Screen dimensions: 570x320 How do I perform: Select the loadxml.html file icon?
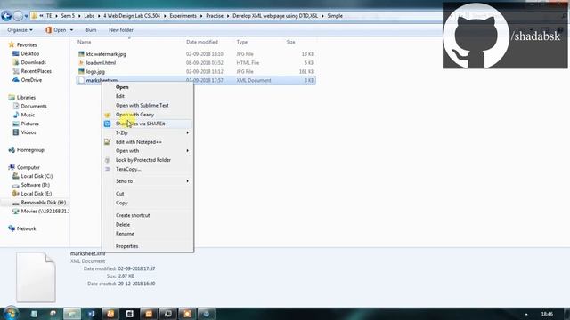click(x=81, y=63)
